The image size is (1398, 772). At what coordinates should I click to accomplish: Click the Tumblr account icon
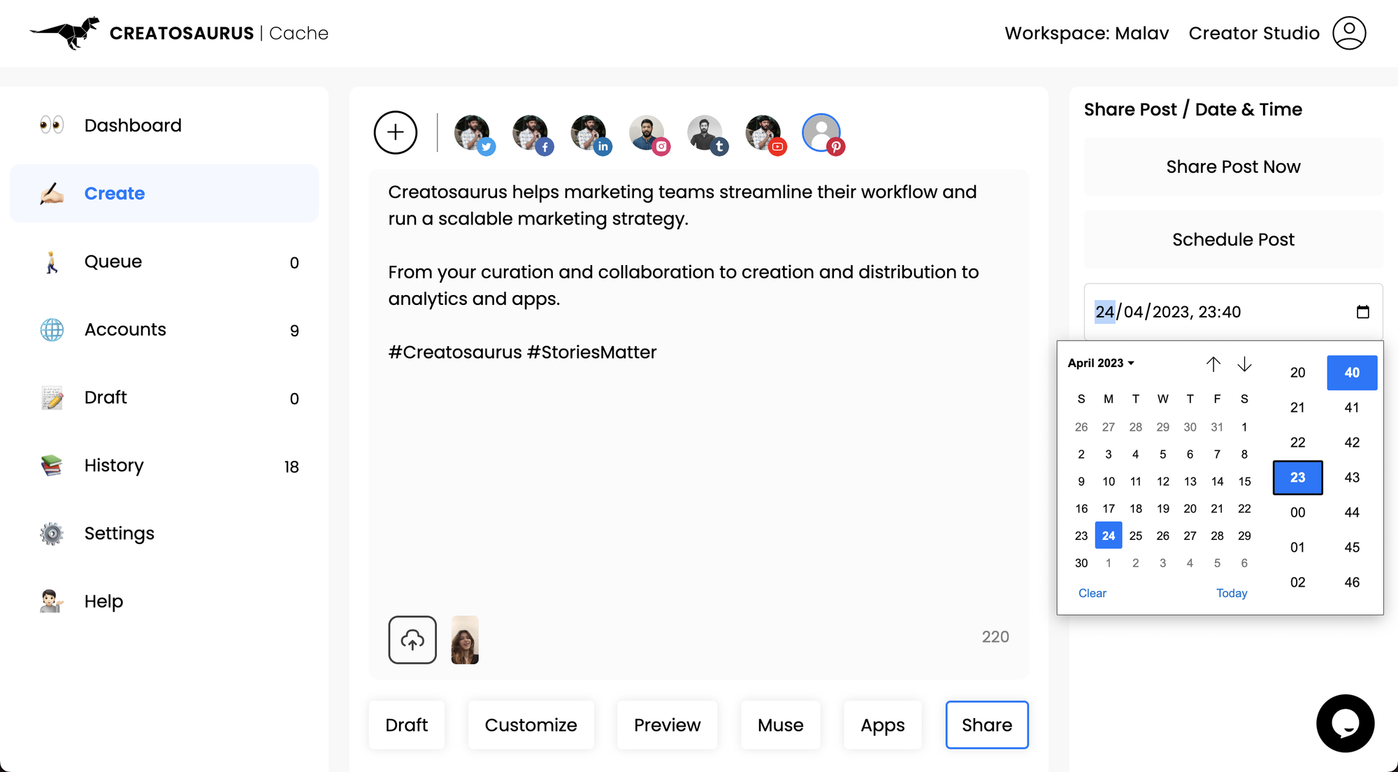706,131
